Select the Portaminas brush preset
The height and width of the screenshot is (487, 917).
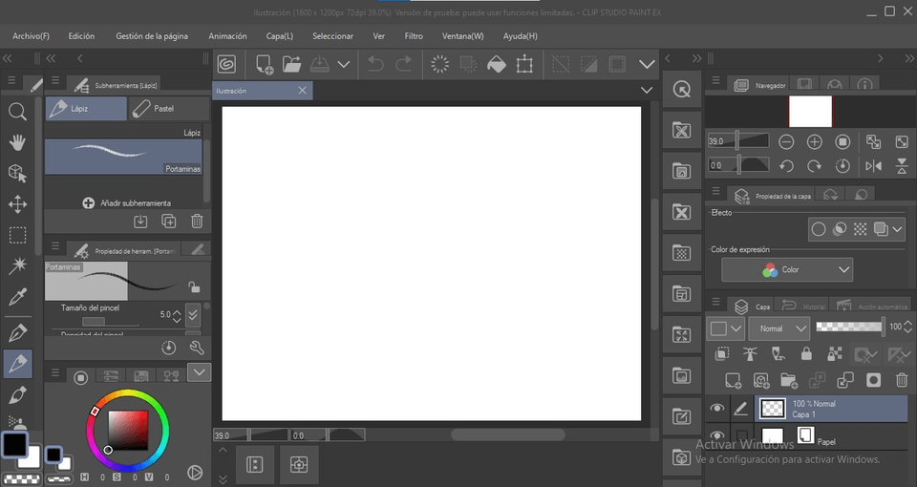123,157
